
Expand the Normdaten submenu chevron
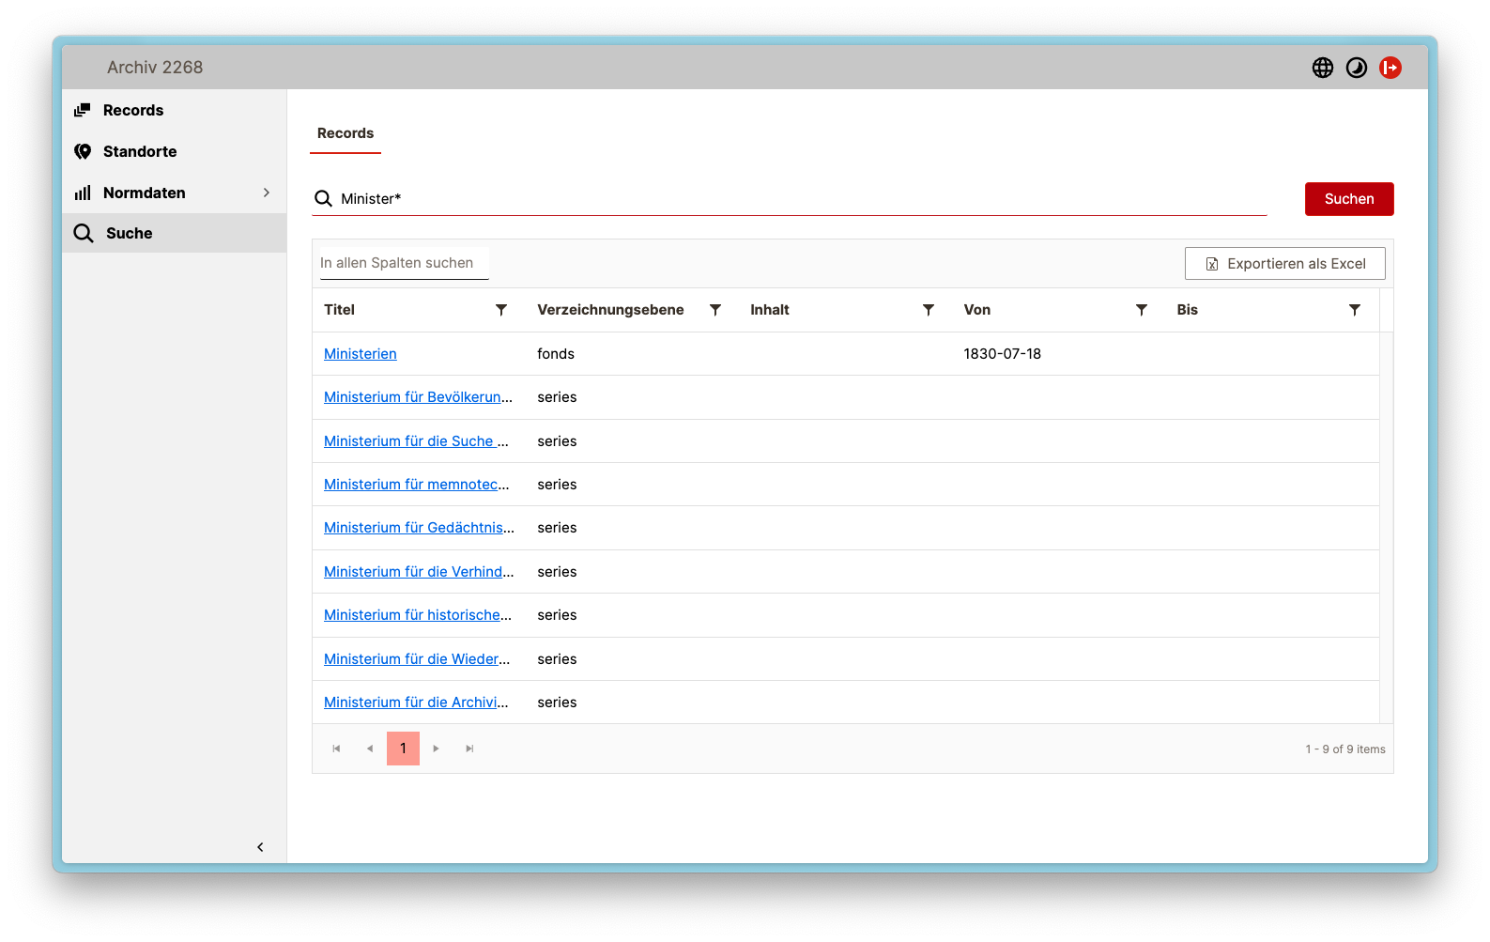267,193
